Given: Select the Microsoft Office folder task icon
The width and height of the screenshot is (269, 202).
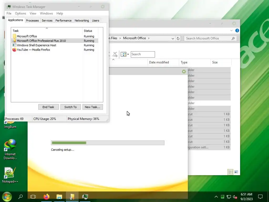Looking at the screenshot, I should [x=14, y=36].
